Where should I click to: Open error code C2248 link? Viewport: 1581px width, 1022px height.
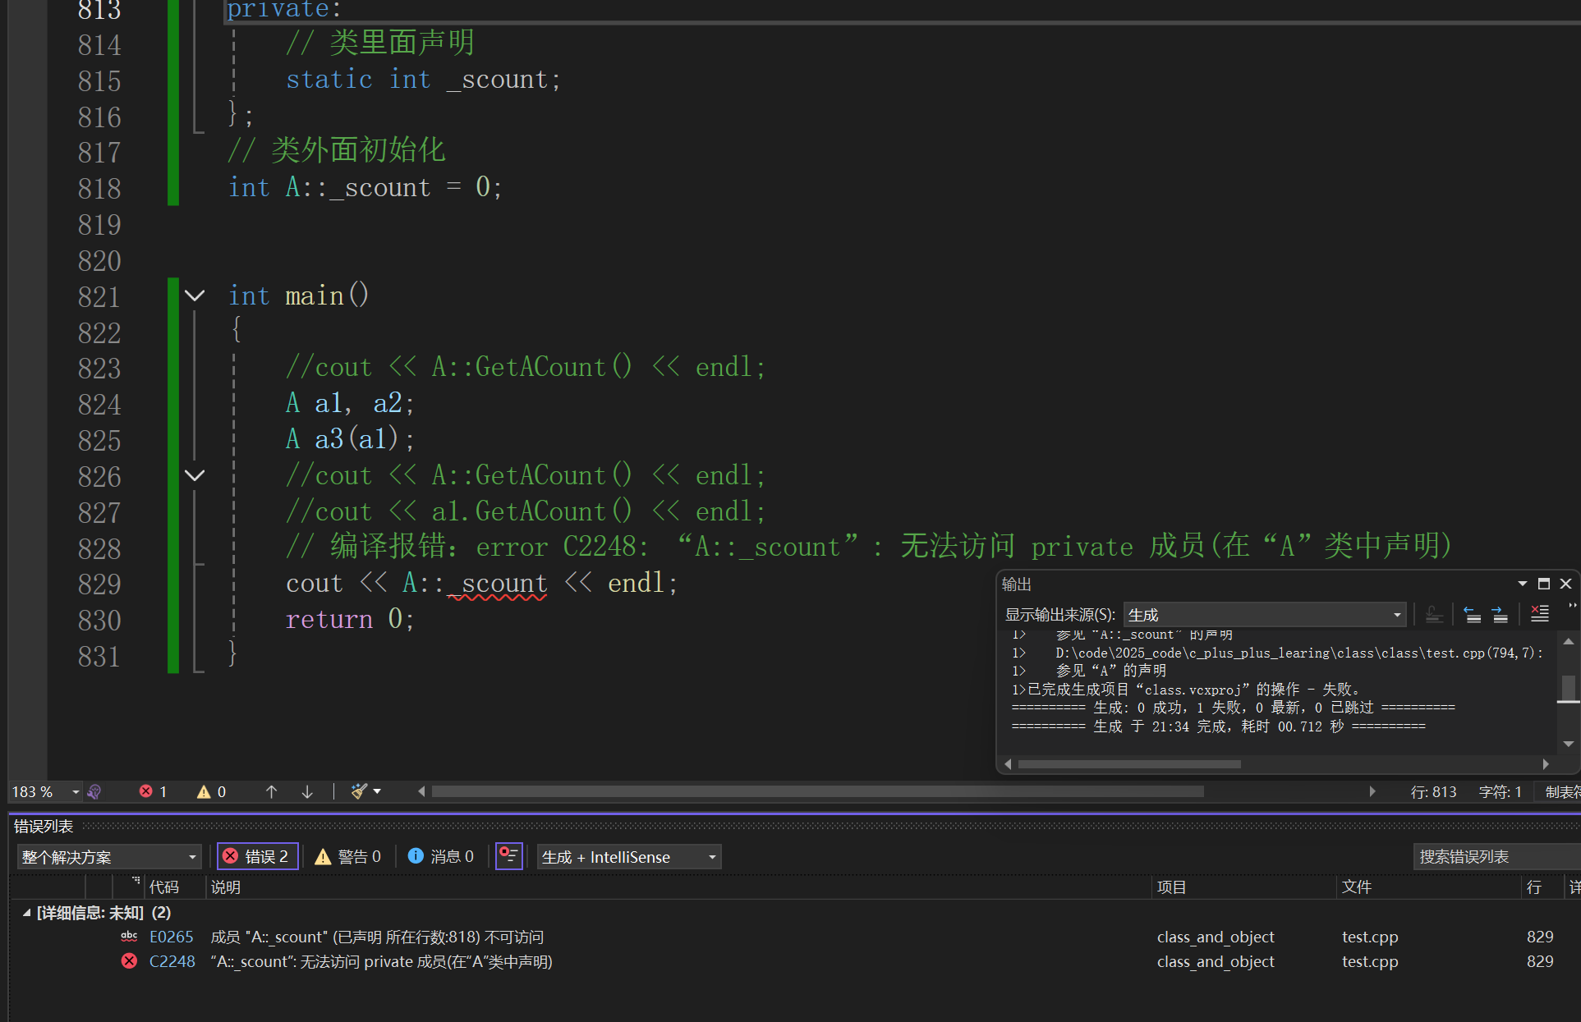click(172, 961)
